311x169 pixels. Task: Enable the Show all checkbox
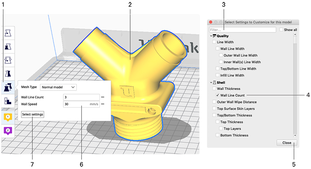point(281,30)
